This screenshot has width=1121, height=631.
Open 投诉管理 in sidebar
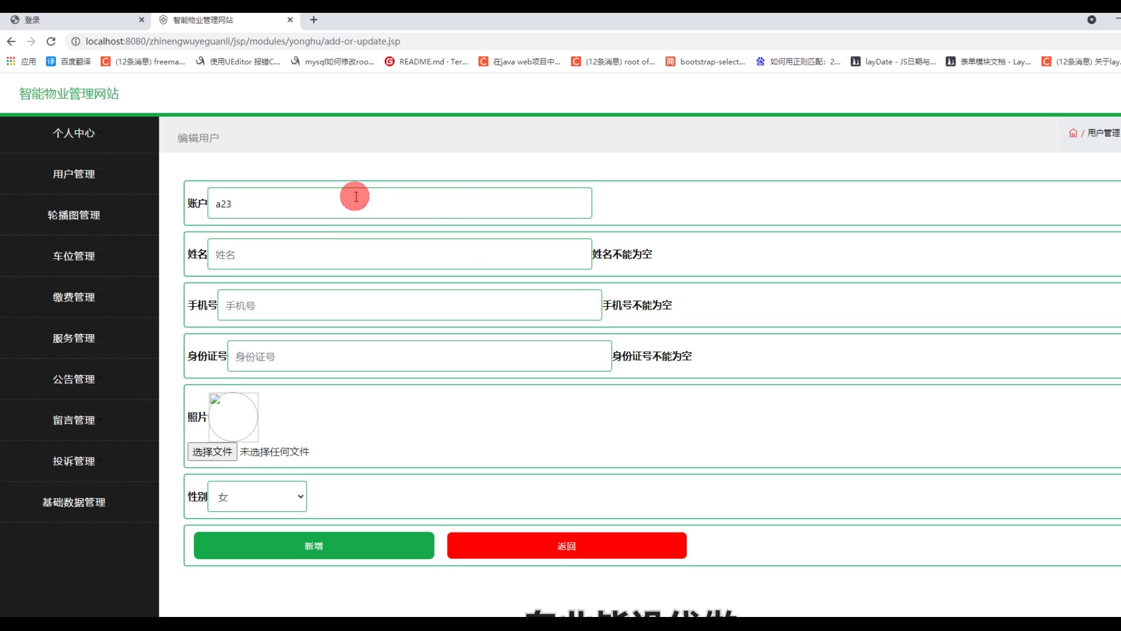(74, 461)
